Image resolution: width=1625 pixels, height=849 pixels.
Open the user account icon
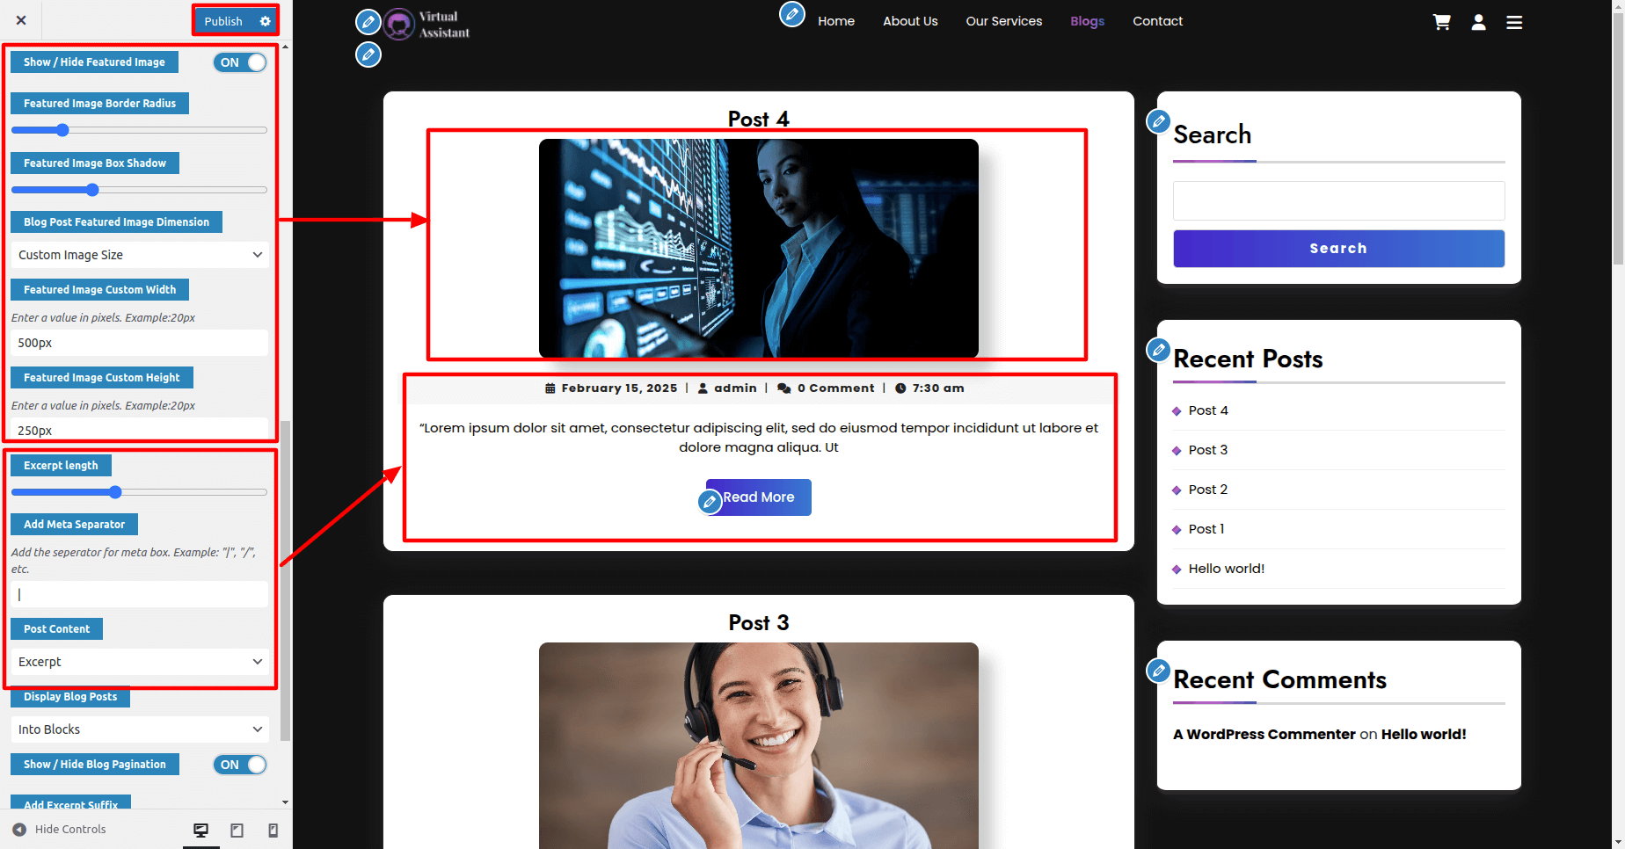pyautogui.click(x=1478, y=22)
